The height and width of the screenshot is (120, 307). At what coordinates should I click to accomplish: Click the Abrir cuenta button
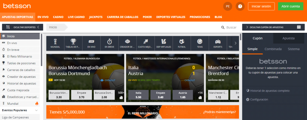(x=291, y=6)
